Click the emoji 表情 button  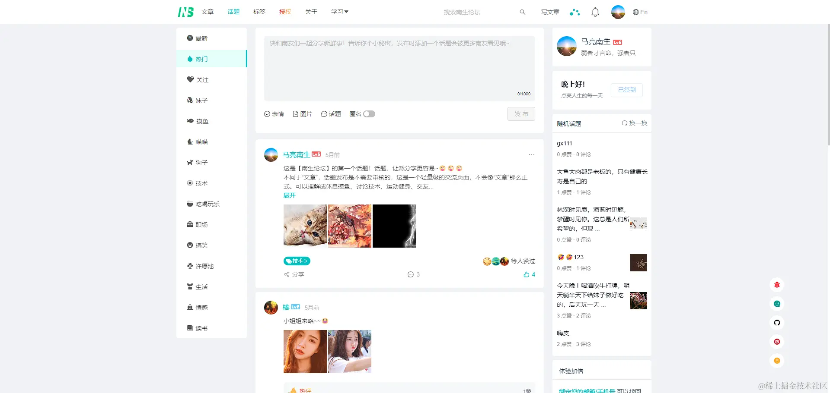[x=274, y=114]
